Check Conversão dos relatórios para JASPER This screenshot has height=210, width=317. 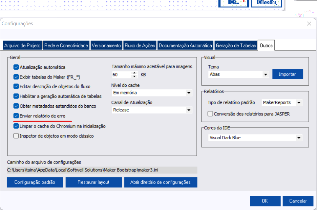[x=210, y=114]
